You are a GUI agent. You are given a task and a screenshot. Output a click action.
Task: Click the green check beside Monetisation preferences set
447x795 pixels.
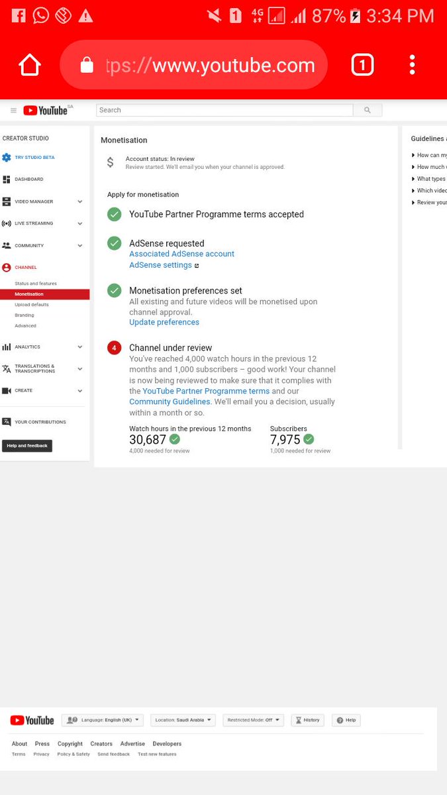(x=115, y=290)
